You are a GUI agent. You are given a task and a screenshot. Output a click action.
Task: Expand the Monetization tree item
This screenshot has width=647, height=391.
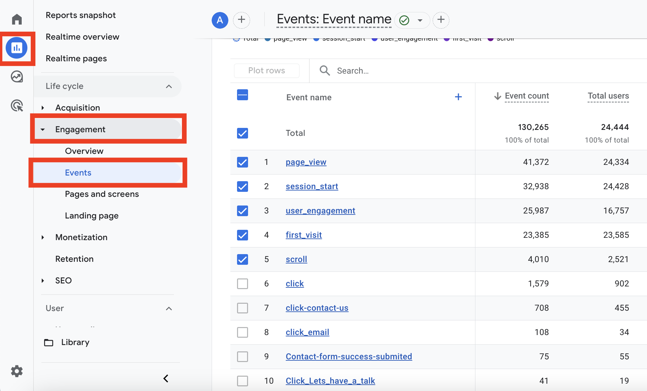pyautogui.click(x=43, y=237)
